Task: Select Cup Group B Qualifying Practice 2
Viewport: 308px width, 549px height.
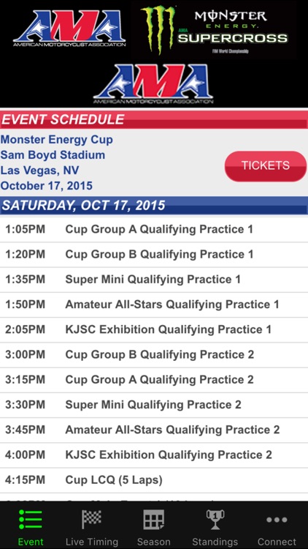Action: point(154,355)
